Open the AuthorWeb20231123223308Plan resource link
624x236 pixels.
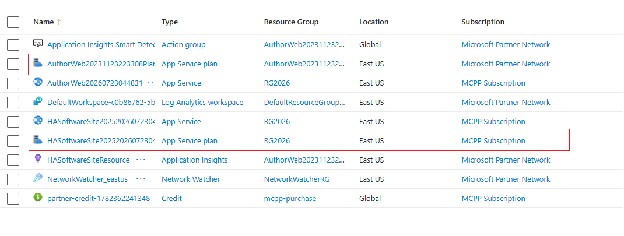(101, 64)
